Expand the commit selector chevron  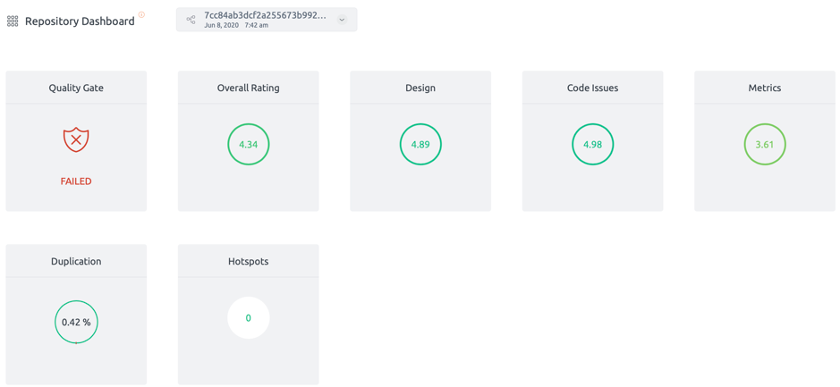[x=342, y=20]
